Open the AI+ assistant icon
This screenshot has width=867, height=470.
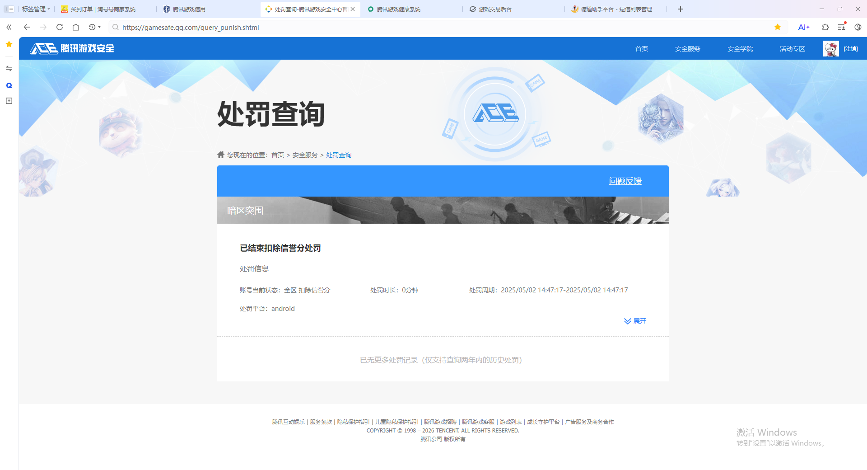804,27
